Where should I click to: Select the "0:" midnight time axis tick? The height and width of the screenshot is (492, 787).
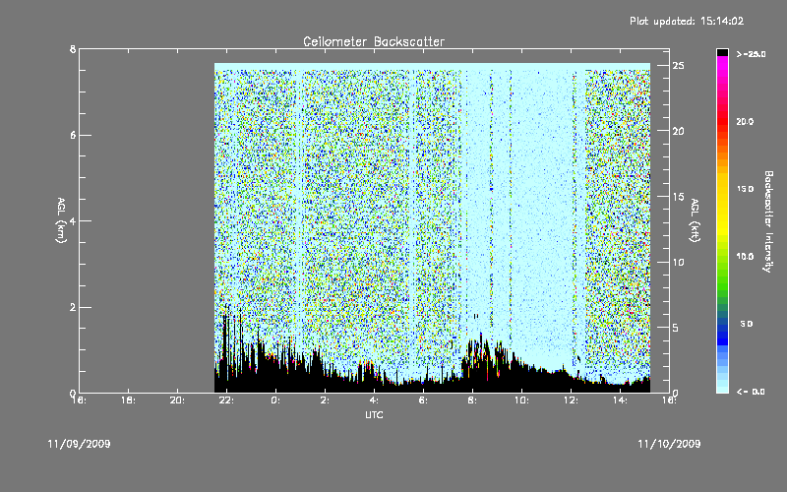(x=275, y=400)
